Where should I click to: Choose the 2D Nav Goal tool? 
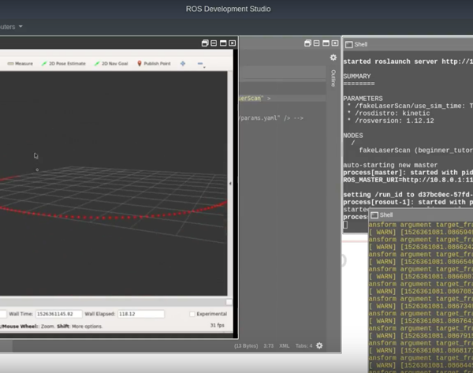click(x=111, y=63)
